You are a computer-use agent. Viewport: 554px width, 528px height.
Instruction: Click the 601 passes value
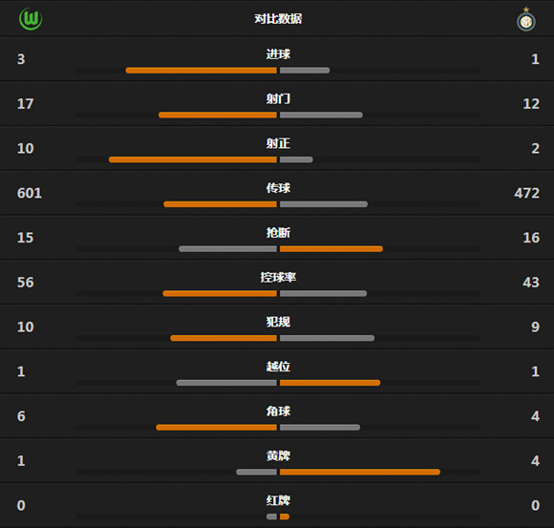point(30,193)
